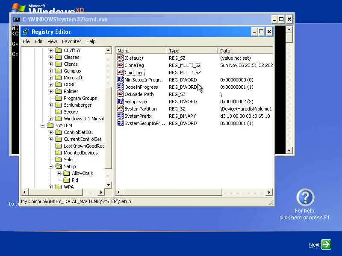
Task: Select the AllowStart tree item label
Action: [82, 173]
